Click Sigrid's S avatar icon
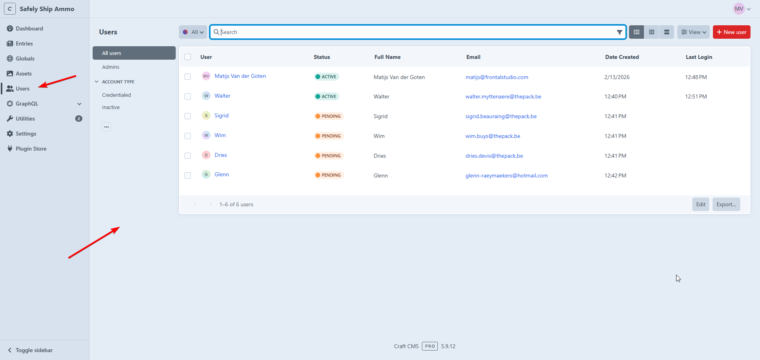 point(206,116)
